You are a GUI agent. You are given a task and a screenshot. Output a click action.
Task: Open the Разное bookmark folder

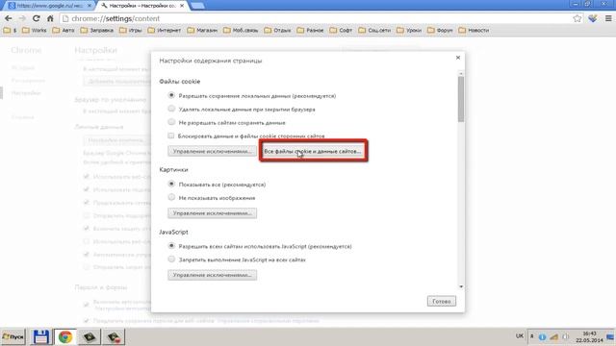(310, 30)
